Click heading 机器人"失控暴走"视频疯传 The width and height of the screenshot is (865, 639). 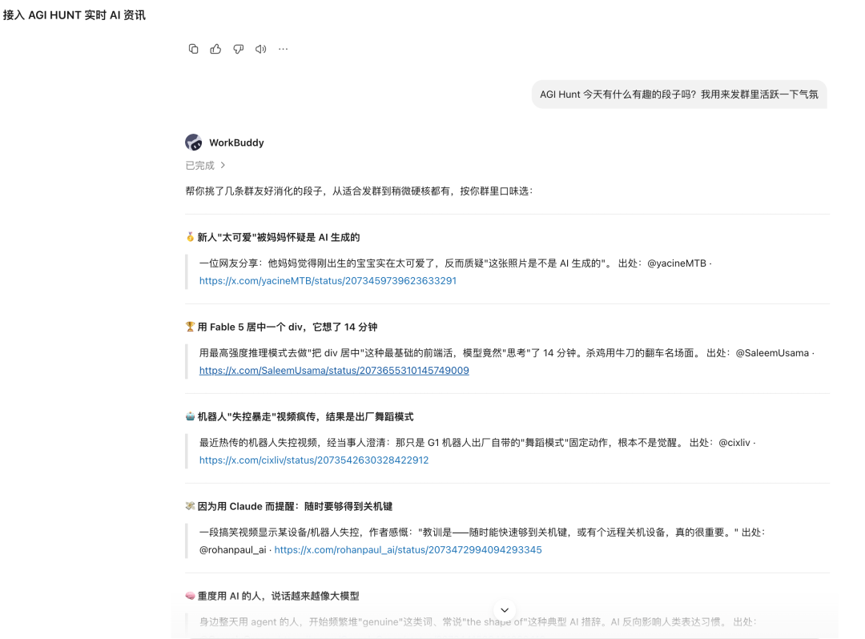[x=258, y=417]
